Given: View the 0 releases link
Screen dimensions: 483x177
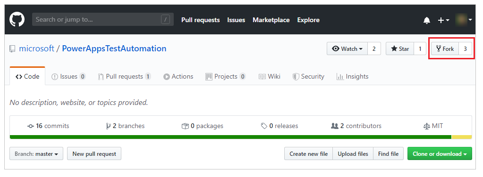Looking at the screenshot, I should 280,126.
